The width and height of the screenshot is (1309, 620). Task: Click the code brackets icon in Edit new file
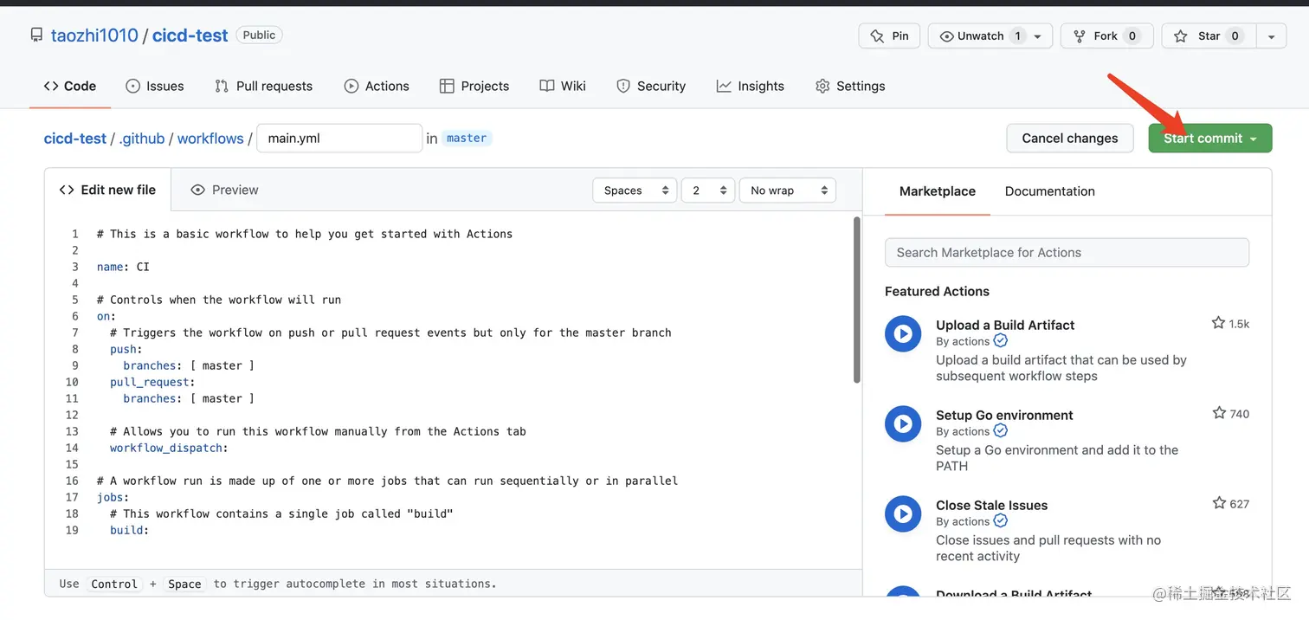67,190
